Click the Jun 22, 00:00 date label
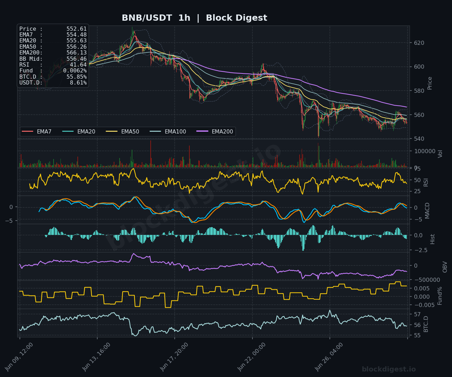Image resolution: width=452 pixels, height=377 pixels. pyautogui.click(x=252, y=357)
